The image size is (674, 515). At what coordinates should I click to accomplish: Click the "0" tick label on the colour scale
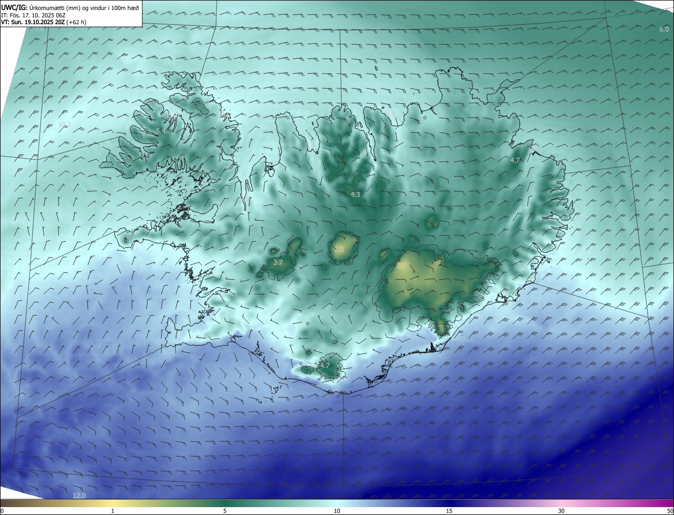(2, 511)
